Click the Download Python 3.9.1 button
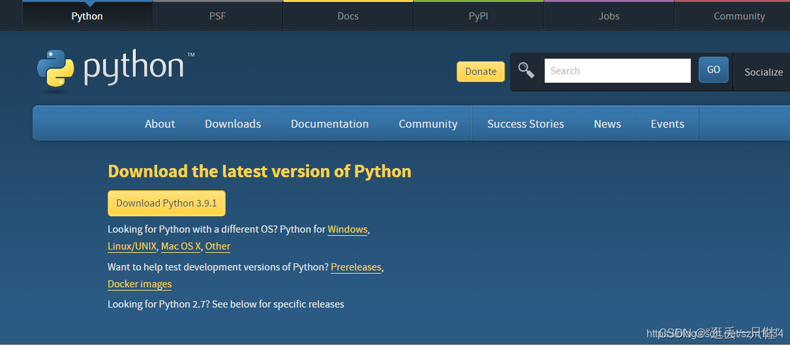Image resolution: width=790 pixels, height=346 pixels. tap(166, 203)
